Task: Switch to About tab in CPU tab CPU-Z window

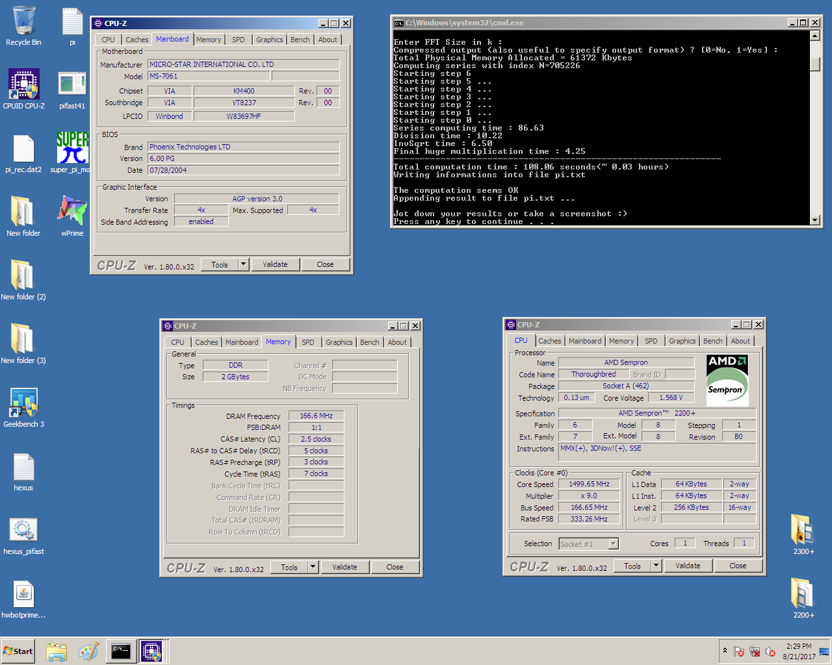Action: click(x=740, y=341)
